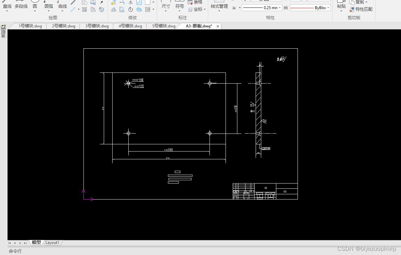This screenshot has height=255, width=401.
Task: Select the Mirror tool in Modify panel
Action: pyautogui.click(x=131, y=2)
